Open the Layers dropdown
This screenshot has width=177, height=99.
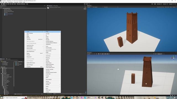[165, 4]
